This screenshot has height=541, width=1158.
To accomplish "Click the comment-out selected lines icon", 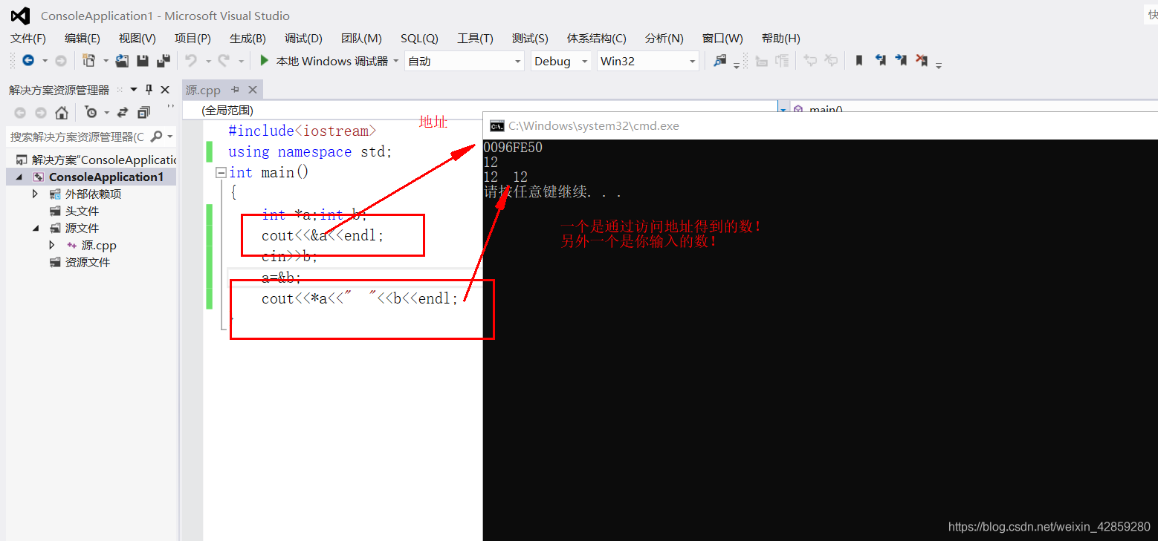I will click(811, 61).
